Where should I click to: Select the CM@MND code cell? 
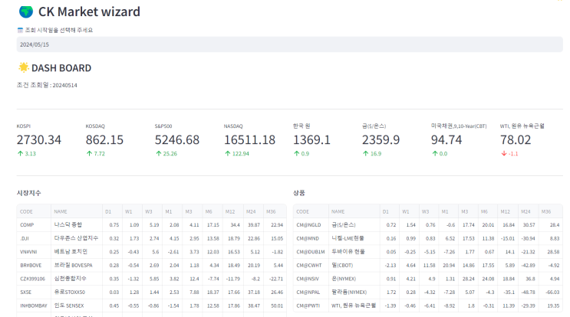[x=311, y=238]
